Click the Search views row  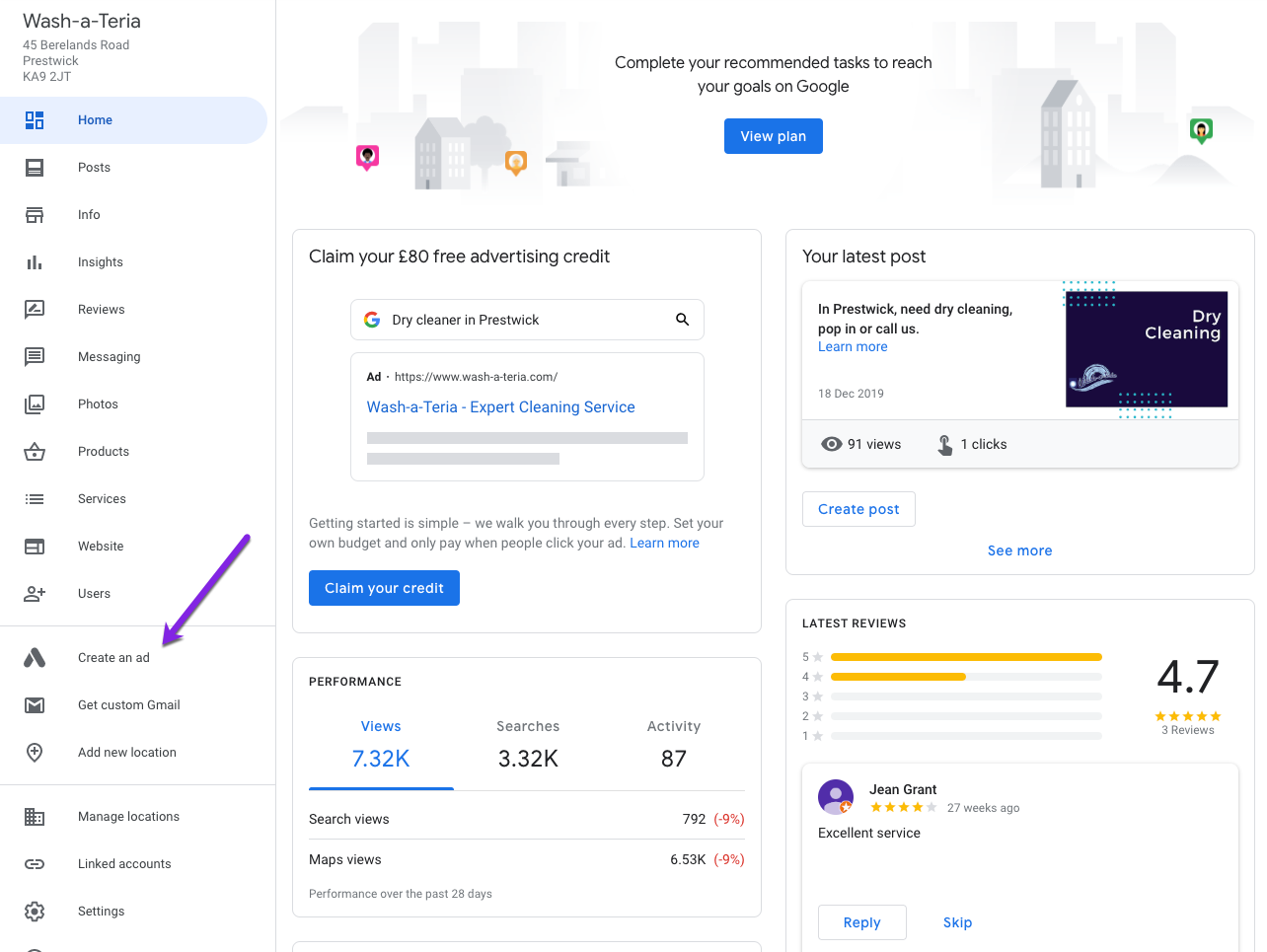527,819
